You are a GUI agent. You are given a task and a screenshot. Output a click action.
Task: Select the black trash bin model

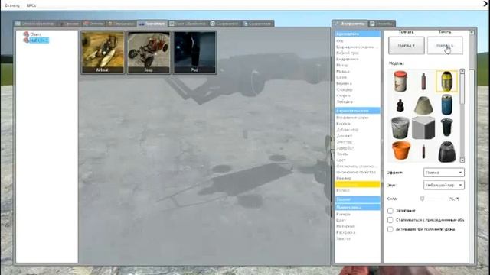click(x=446, y=128)
